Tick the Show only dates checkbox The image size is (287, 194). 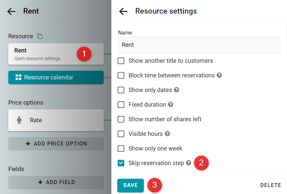click(x=121, y=90)
